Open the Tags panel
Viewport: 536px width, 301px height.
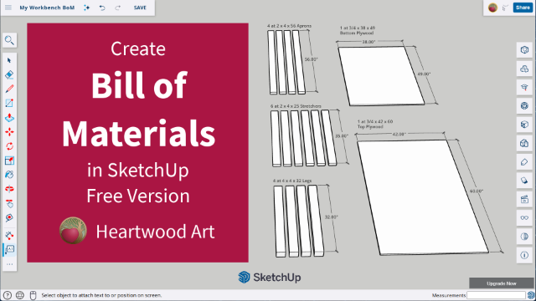pyautogui.click(x=524, y=162)
